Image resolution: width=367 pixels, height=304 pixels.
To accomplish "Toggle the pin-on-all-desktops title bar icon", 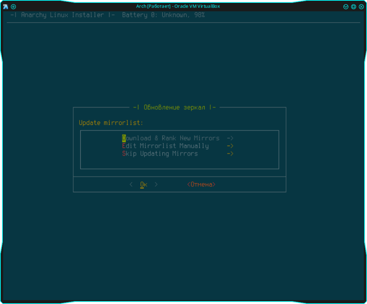I will coord(14,6).
